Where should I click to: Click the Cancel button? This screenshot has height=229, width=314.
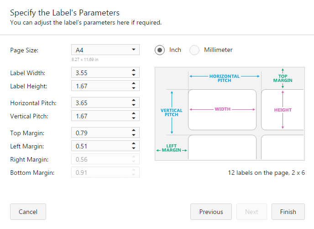28,212
